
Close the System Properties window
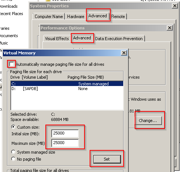point(175,6)
